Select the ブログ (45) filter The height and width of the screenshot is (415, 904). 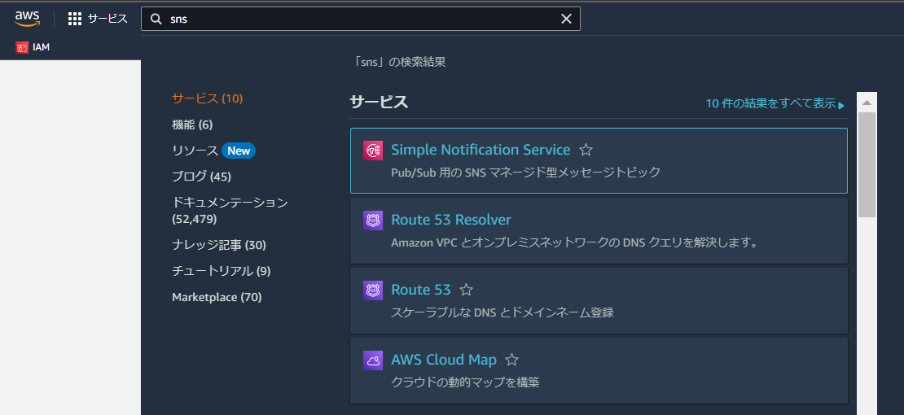[202, 177]
